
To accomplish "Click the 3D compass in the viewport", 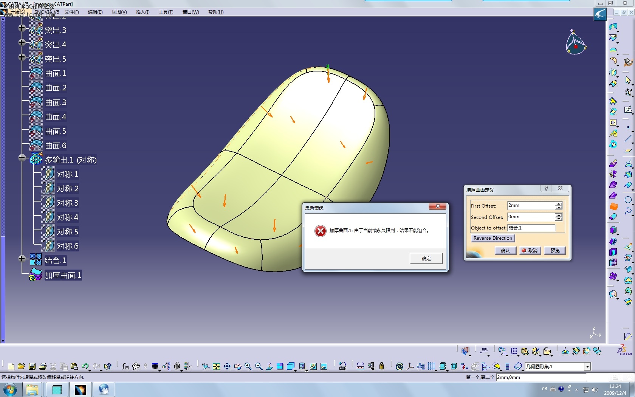I will point(575,42).
